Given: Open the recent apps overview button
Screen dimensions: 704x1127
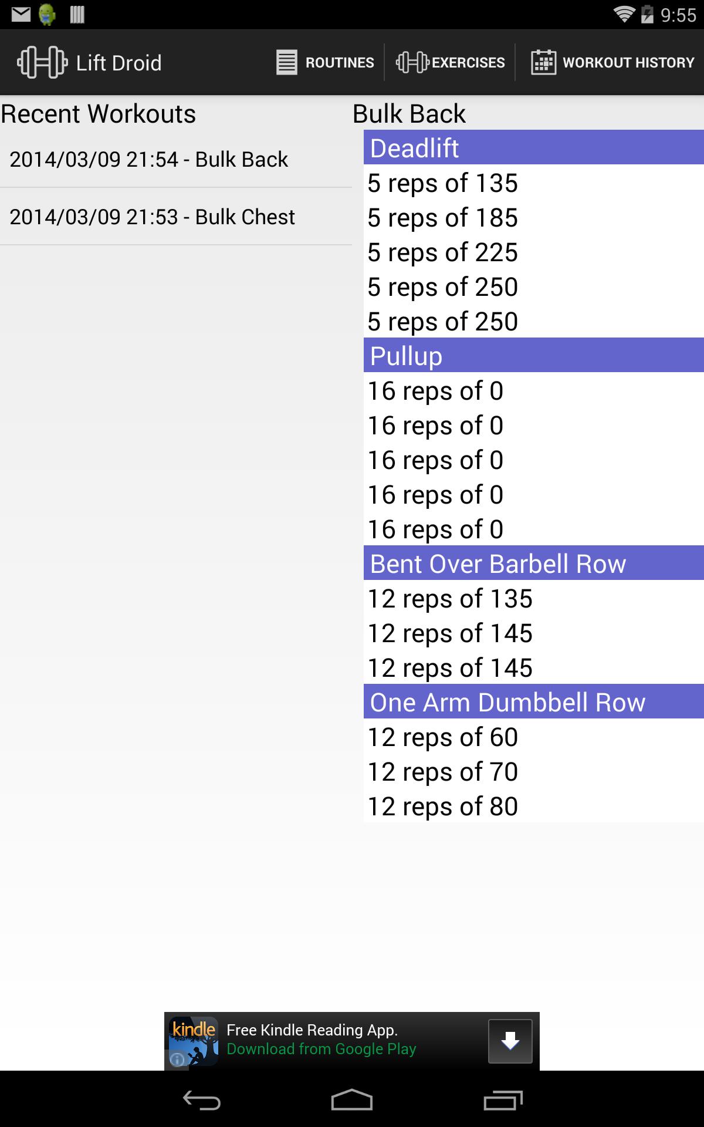Looking at the screenshot, I should tap(503, 1101).
